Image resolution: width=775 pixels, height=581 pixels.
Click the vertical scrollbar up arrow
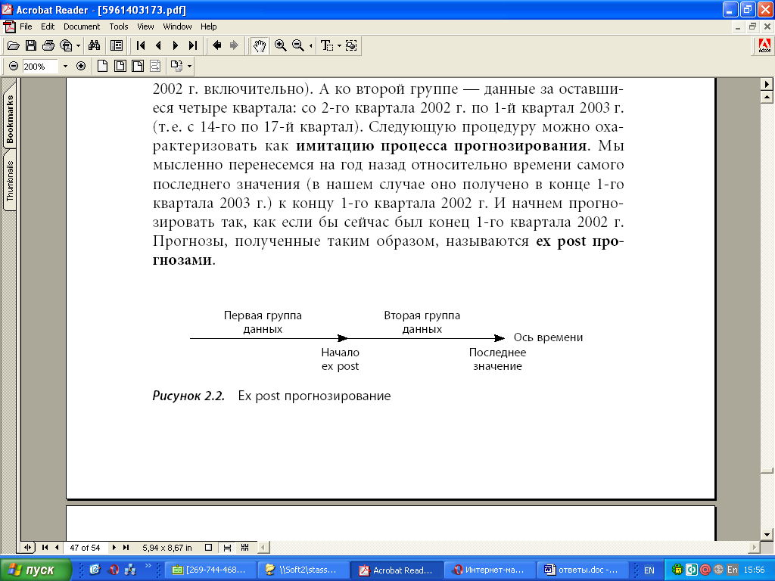[767, 98]
